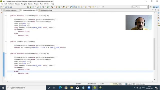Click the Quick Access input field

(x=139, y=7)
